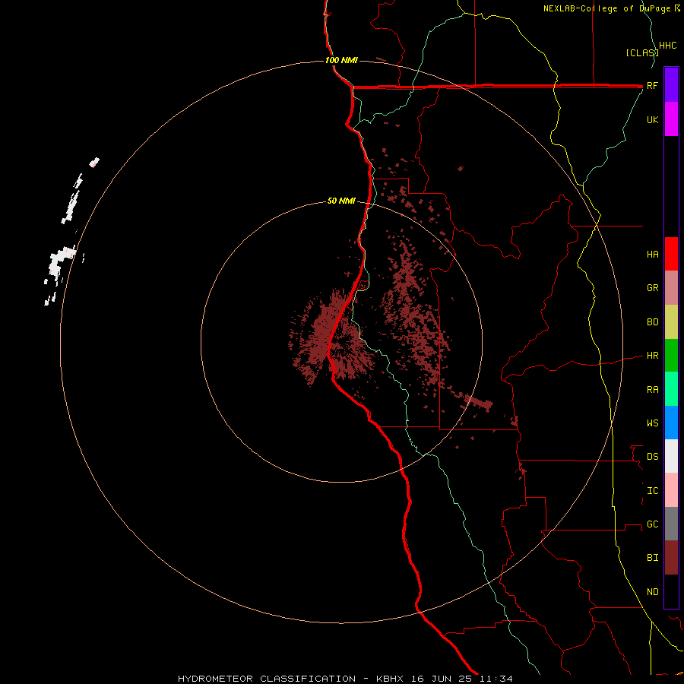The image size is (684, 684).
Task: Click the UK magenta legend swatch
Action: coord(671,119)
